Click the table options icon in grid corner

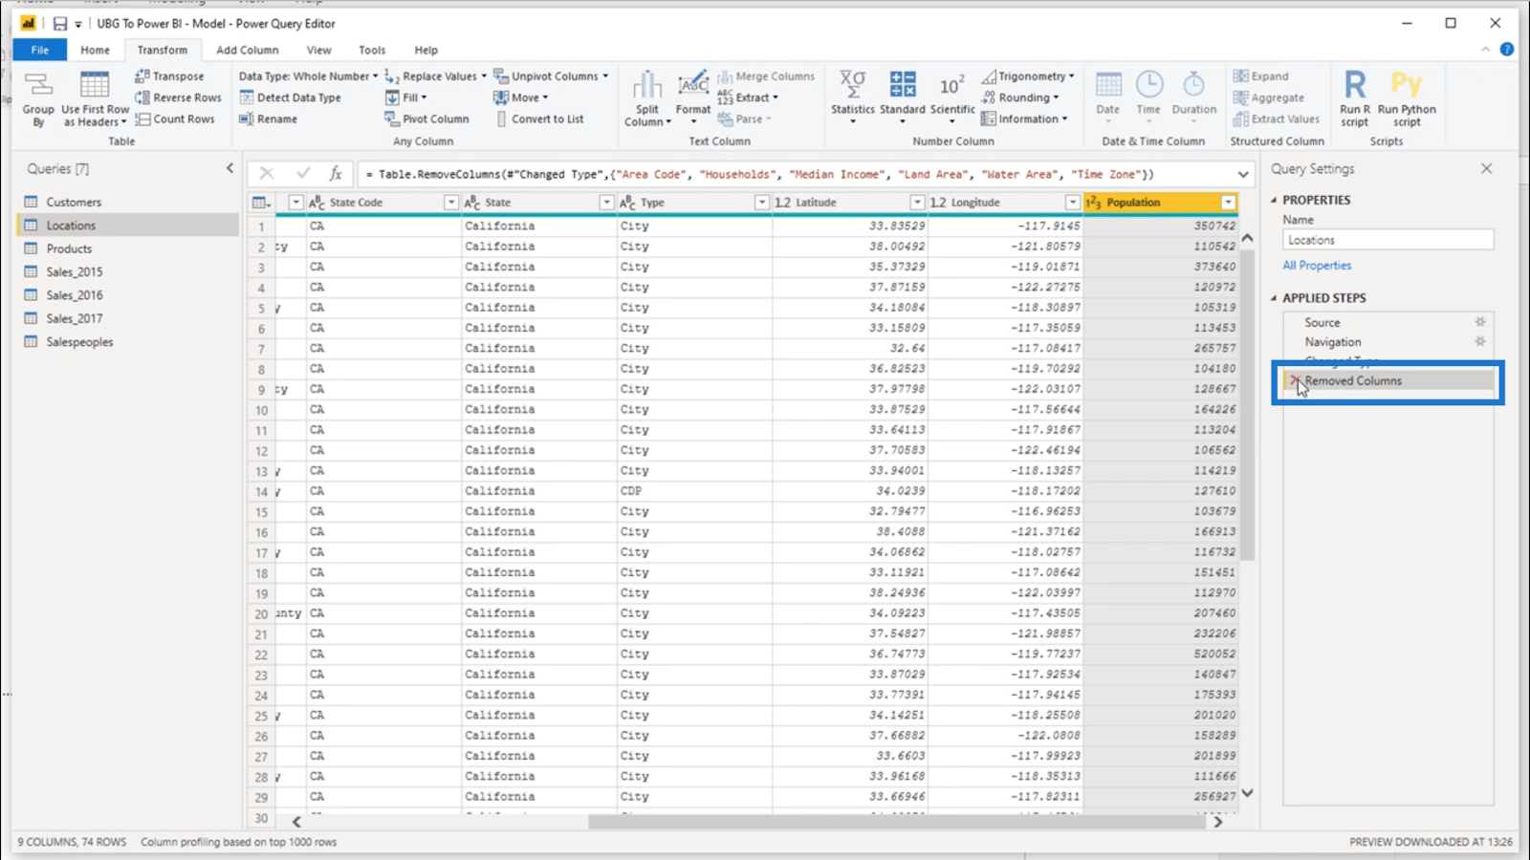260,203
